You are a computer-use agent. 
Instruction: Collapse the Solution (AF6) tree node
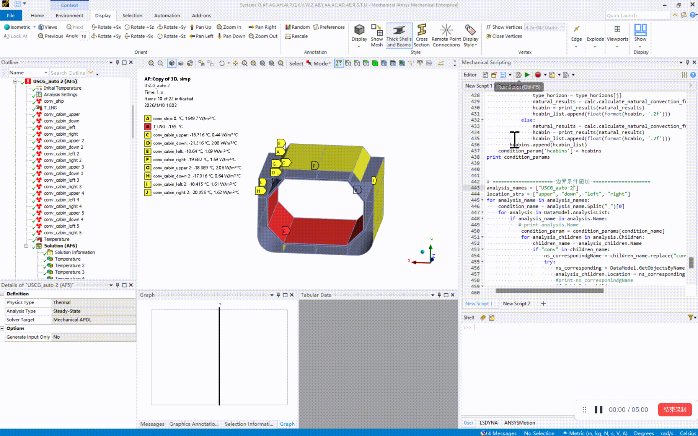click(x=26, y=246)
